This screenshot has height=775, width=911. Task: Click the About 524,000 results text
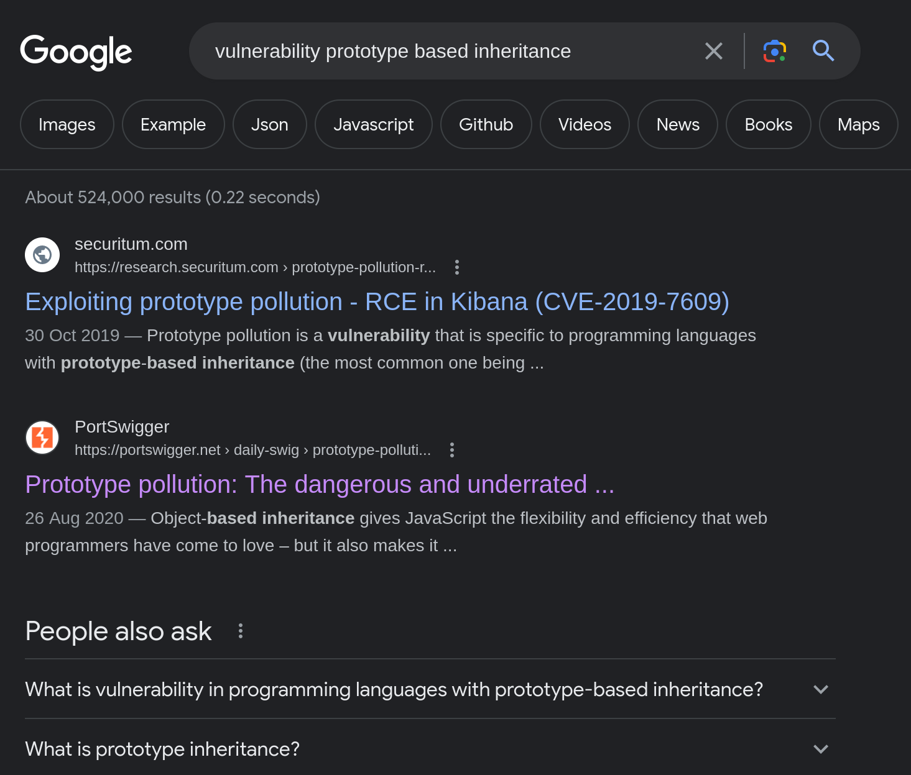click(x=172, y=198)
